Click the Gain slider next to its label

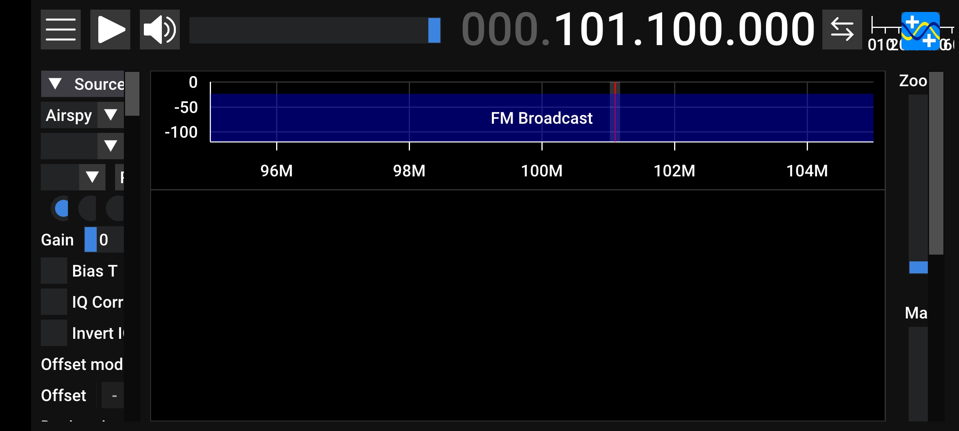click(91, 239)
